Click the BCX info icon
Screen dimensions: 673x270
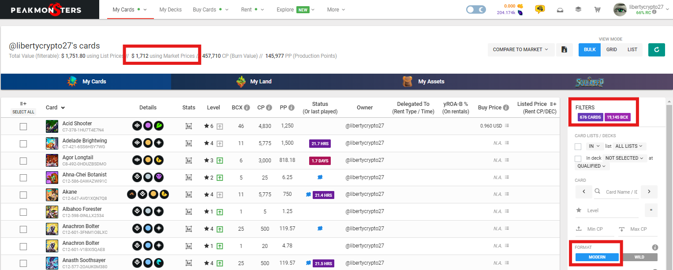coord(247,108)
